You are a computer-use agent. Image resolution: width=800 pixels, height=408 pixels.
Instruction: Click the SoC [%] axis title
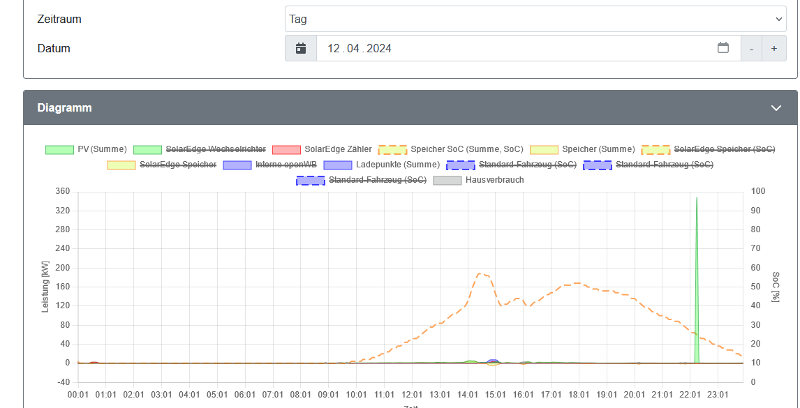776,287
